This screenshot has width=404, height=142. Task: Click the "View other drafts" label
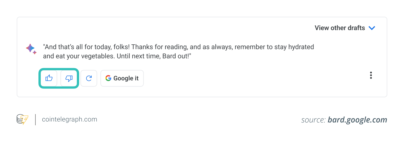(x=340, y=28)
